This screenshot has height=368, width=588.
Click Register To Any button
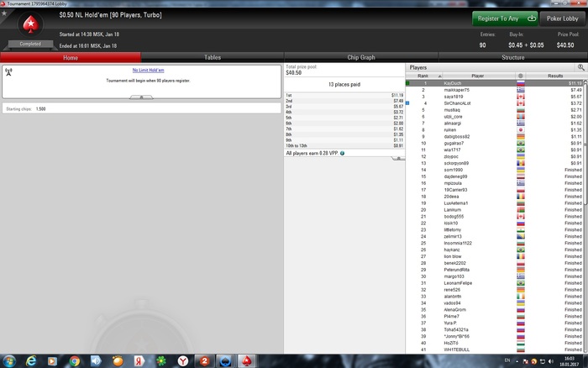[505, 18]
